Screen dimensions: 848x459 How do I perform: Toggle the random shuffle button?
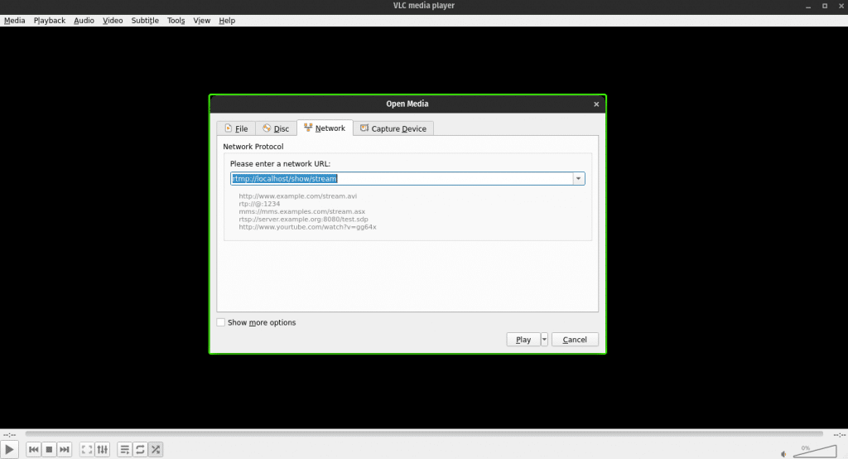(x=155, y=449)
